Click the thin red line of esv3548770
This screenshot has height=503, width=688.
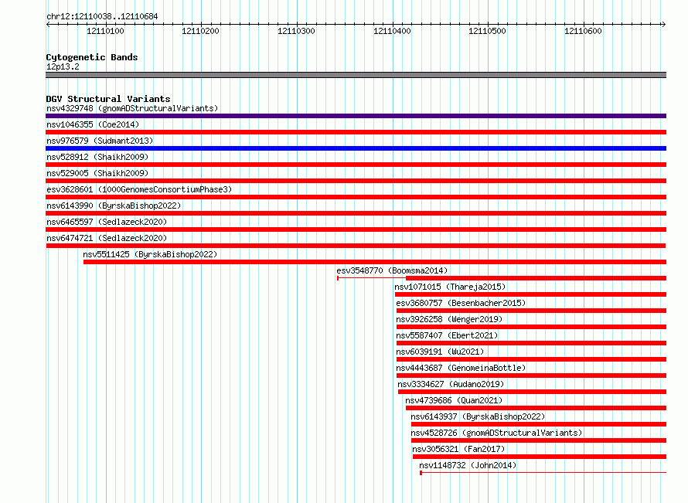372,278
